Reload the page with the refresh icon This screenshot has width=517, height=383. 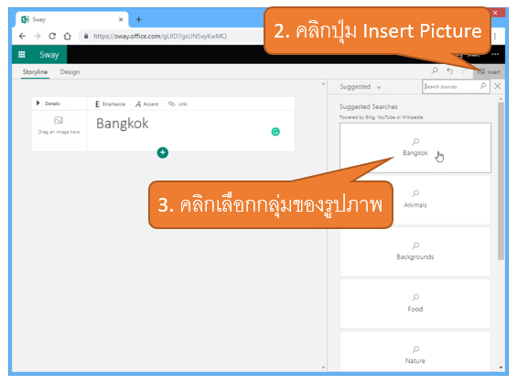52,36
